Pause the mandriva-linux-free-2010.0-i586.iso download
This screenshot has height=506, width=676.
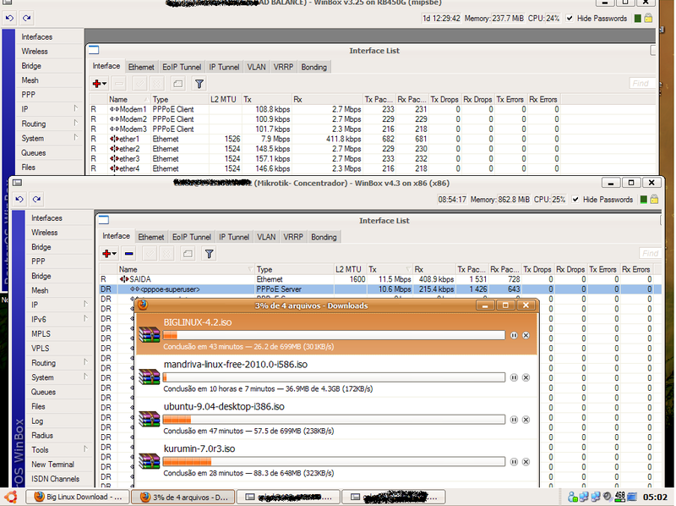click(x=514, y=377)
